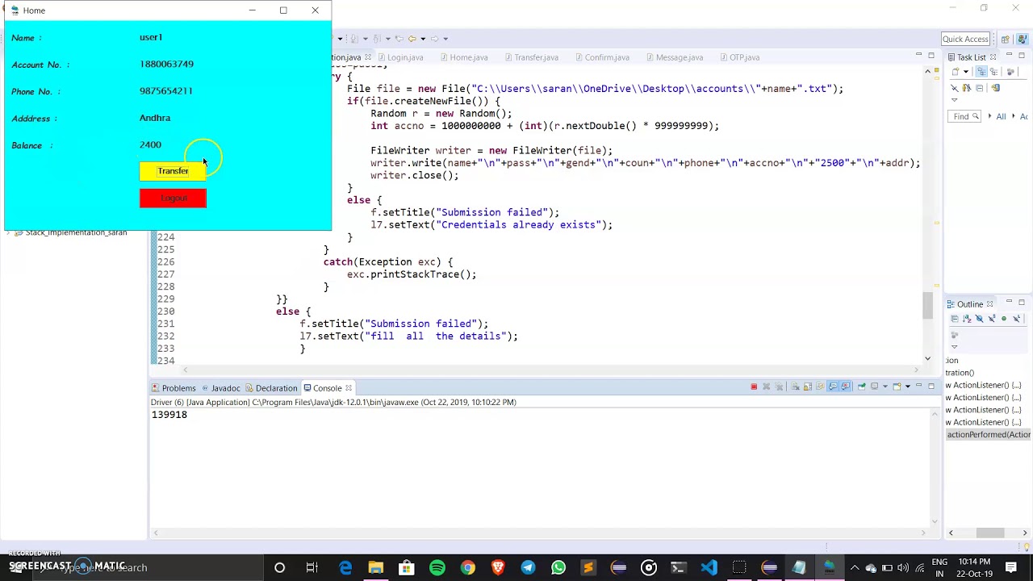Open the Login.java editor tab
The width and height of the screenshot is (1033, 581).
click(x=399, y=57)
